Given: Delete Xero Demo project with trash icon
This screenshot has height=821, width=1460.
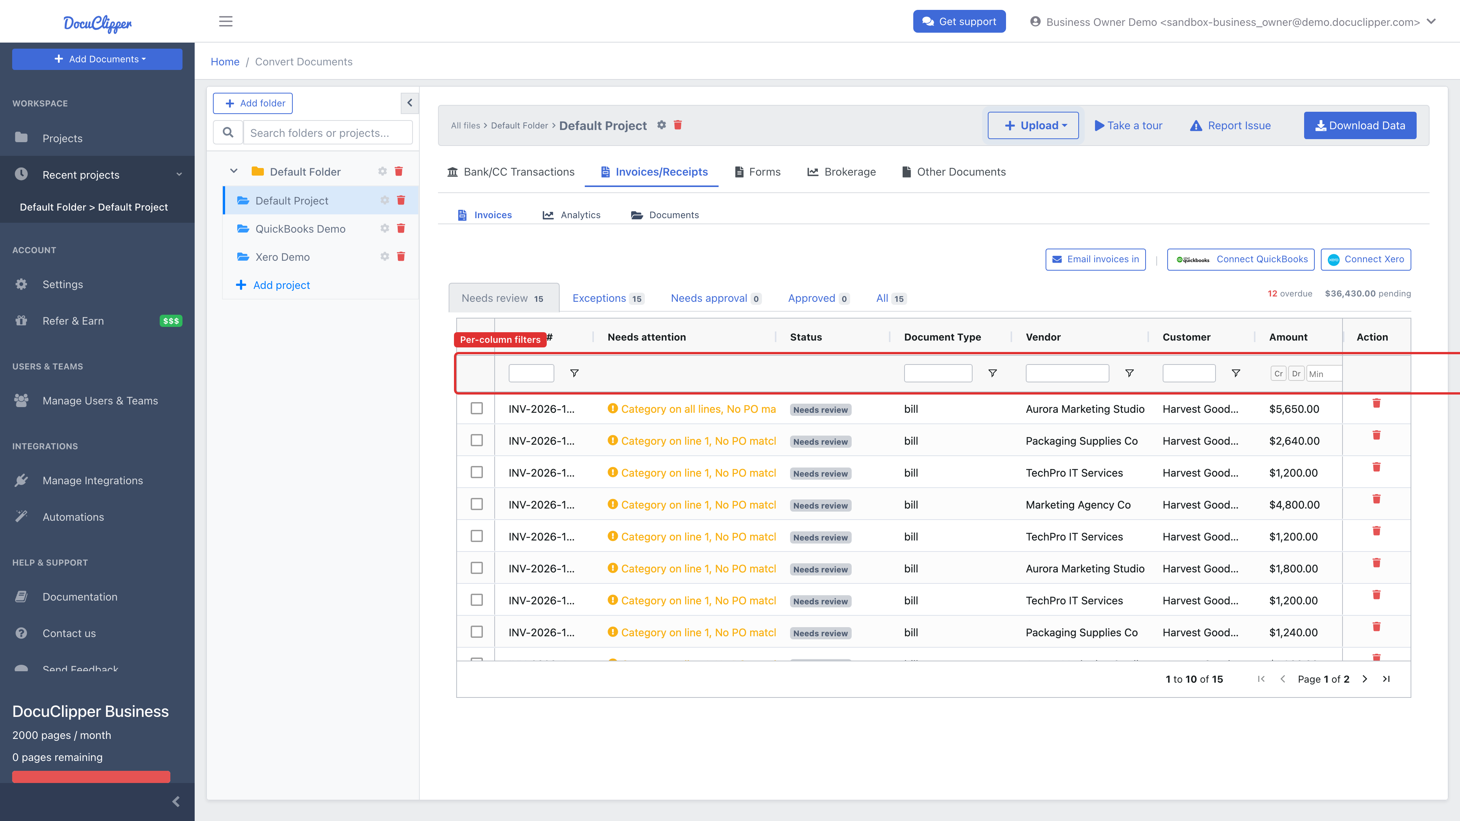Looking at the screenshot, I should tap(401, 257).
